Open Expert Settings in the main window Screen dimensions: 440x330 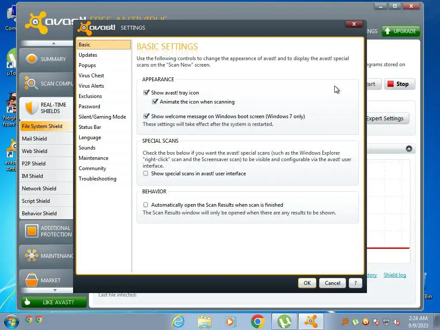click(387, 119)
